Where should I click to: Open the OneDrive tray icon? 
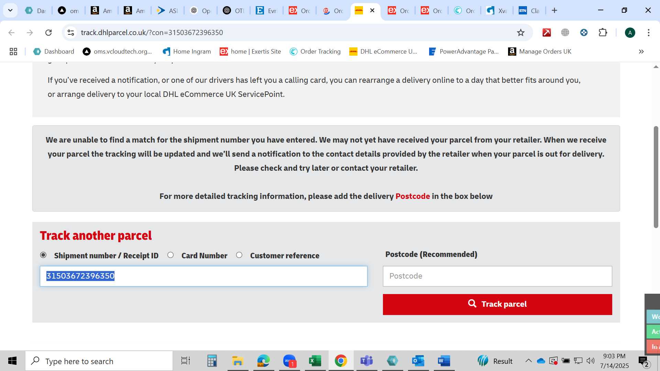click(541, 361)
